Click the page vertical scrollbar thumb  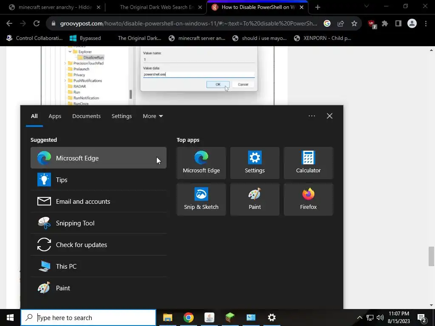coord(431,256)
